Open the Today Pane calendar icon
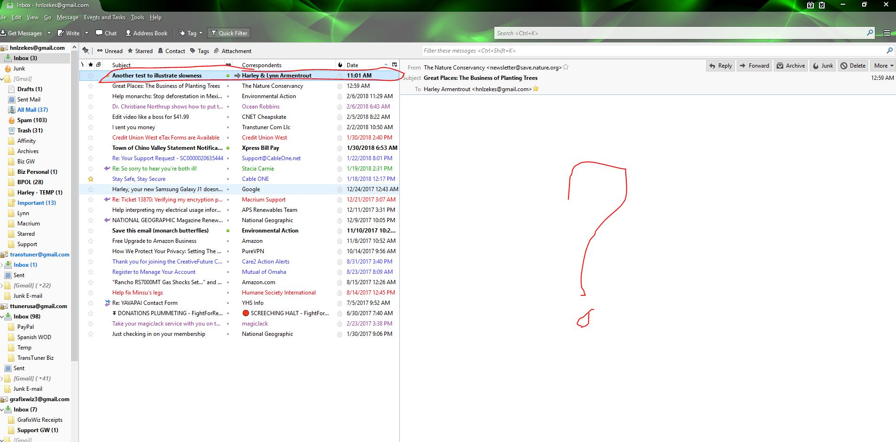The image size is (896, 442). (810, 5)
